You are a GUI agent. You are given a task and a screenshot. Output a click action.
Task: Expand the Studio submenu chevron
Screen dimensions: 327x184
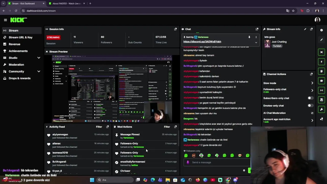tap(39, 58)
